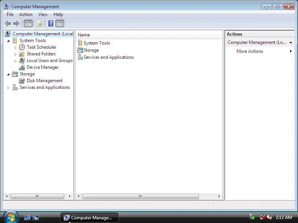The height and width of the screenshot is (223, 298).
Task: Select the Device Manager icon in the tree
Action: click(x=22, y=67)
